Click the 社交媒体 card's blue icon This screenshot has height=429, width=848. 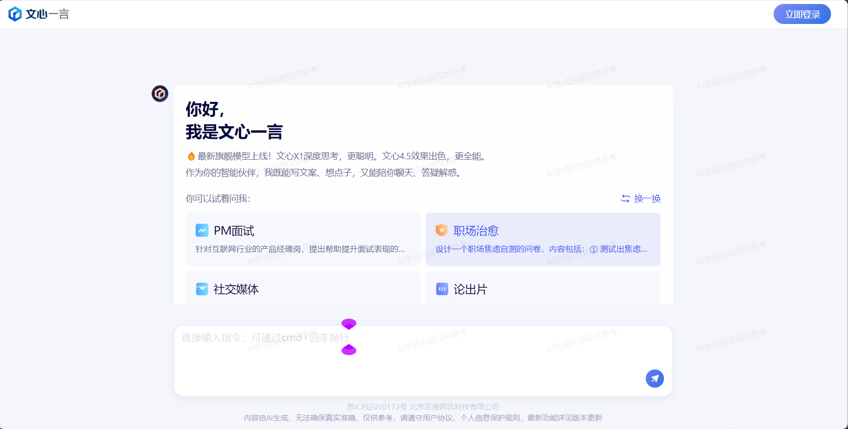[202, 289]
